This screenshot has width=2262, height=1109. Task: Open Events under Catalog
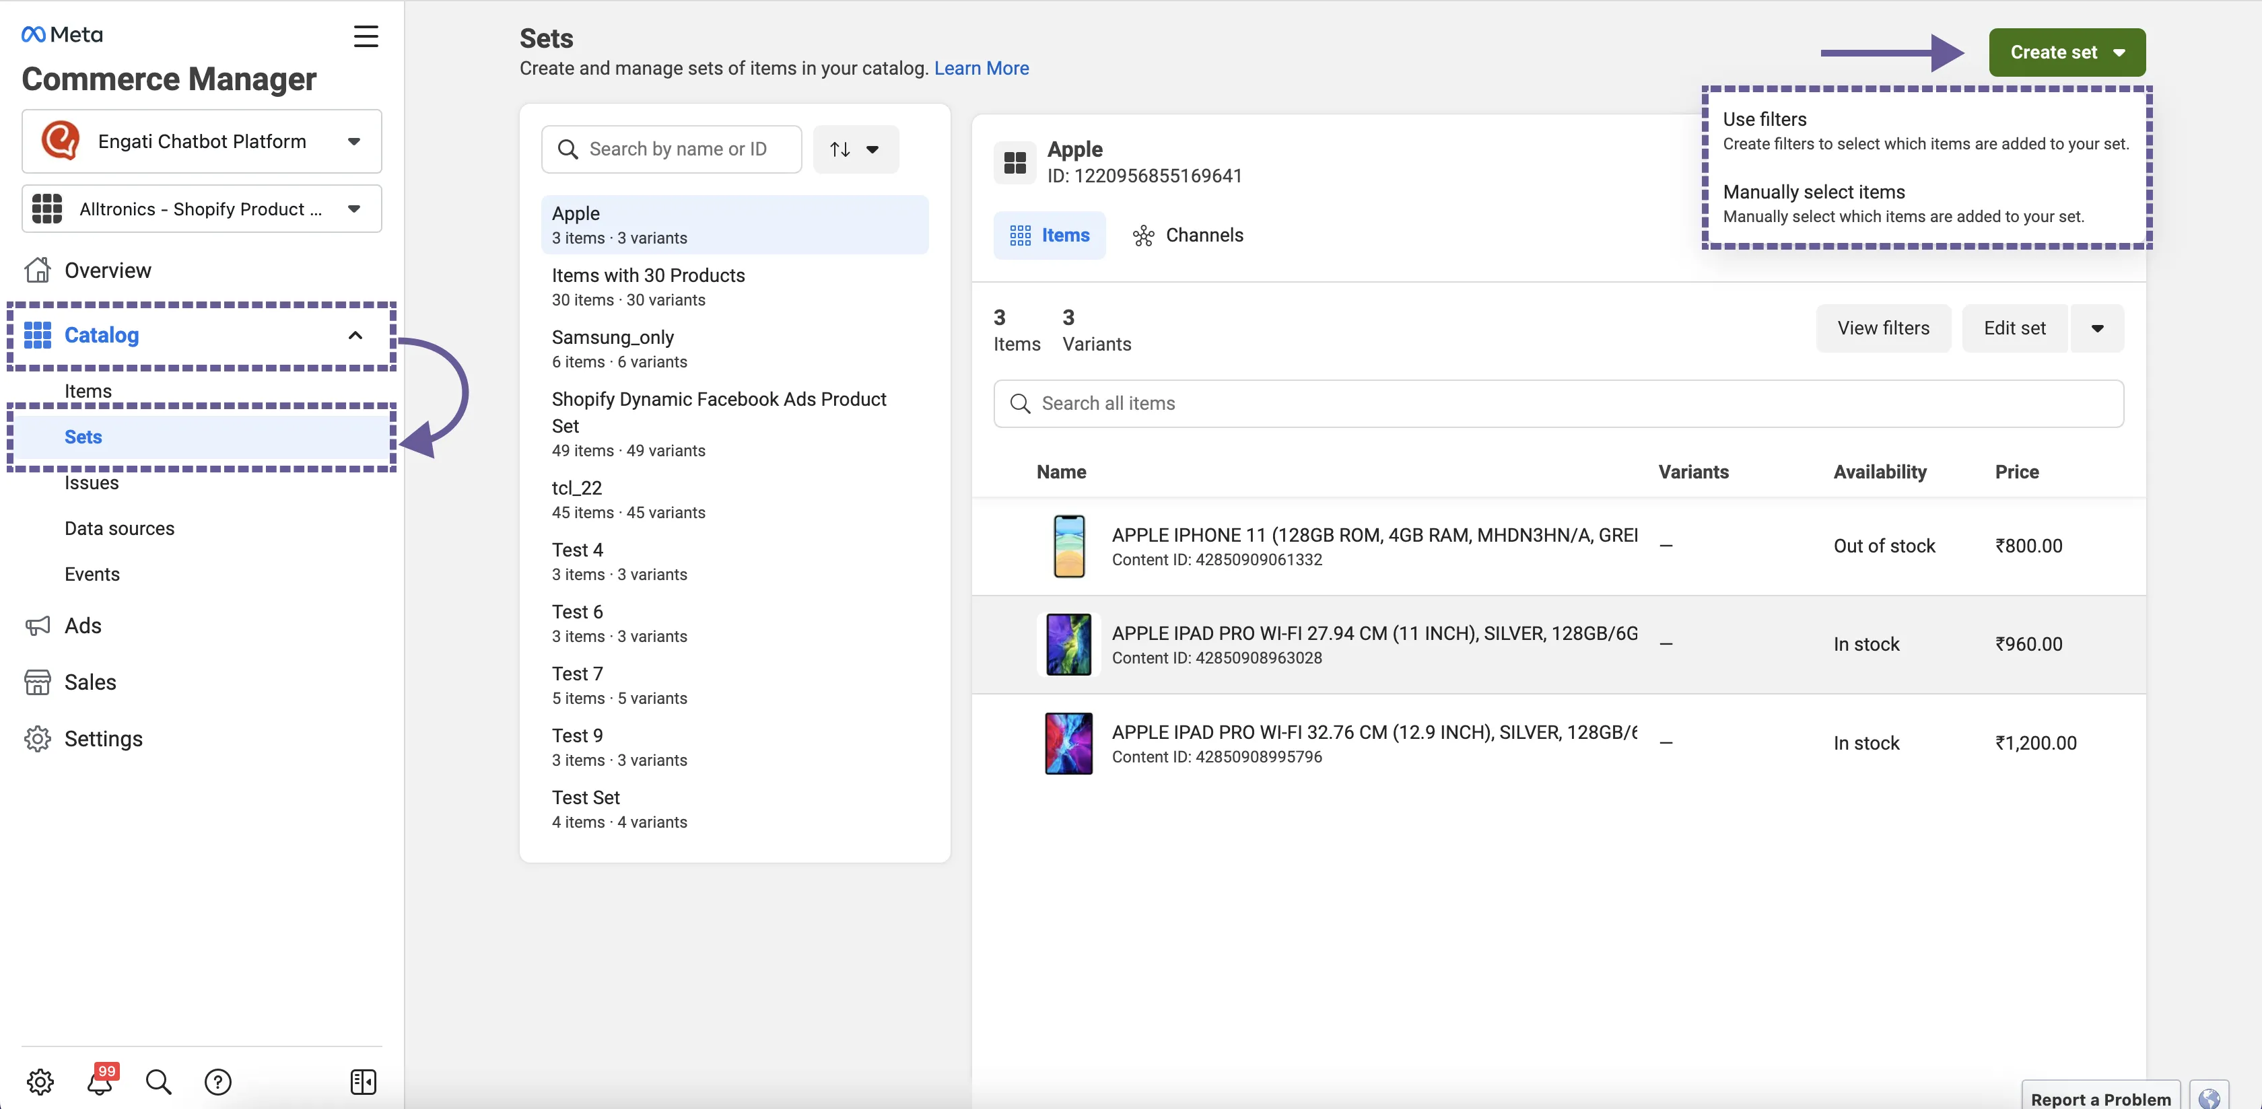tap(92, 573)
